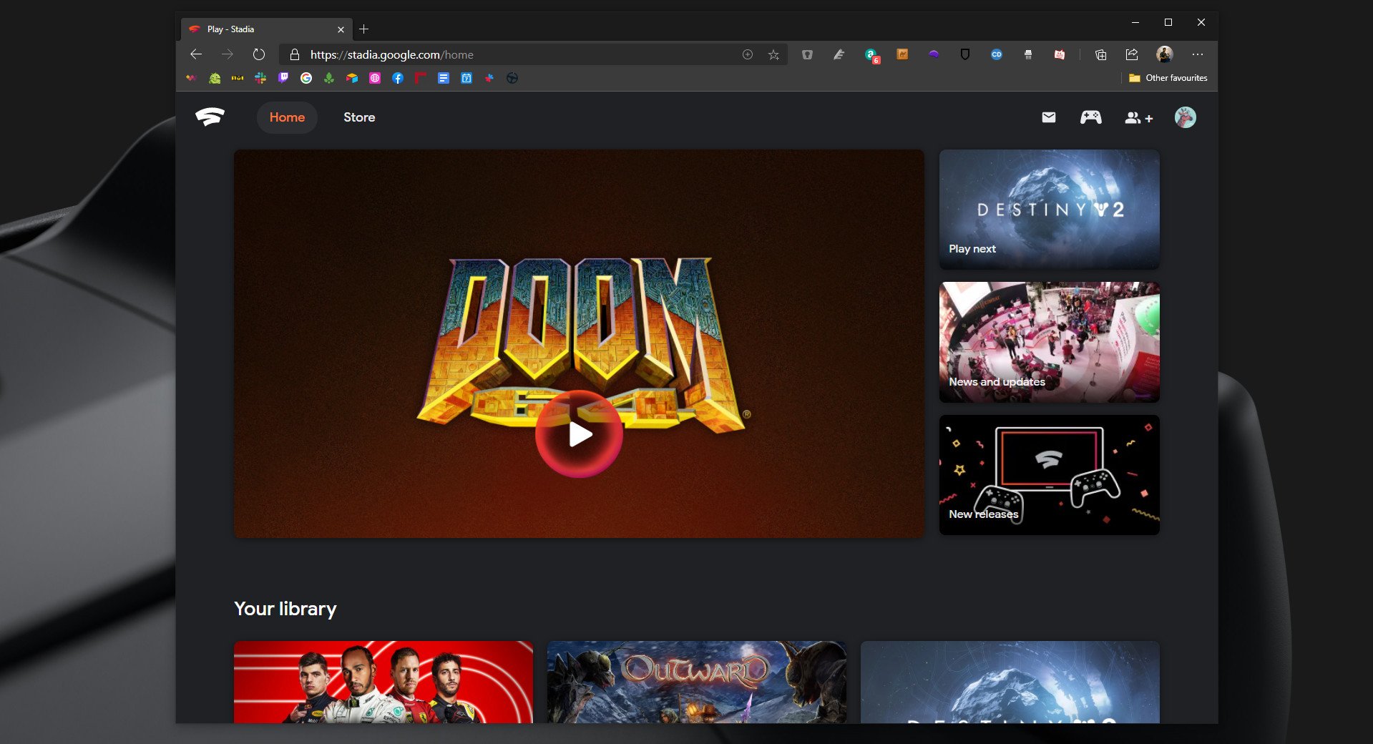Open the controller icon in Stadia header
1373x744 pixels.
tap(1091, 117)
